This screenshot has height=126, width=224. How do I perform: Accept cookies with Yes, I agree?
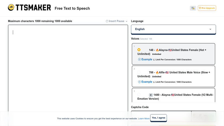(x=159, y=118)
